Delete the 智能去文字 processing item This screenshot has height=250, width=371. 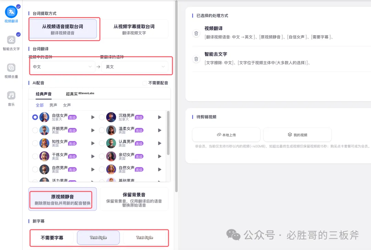(x=196, y=59)
